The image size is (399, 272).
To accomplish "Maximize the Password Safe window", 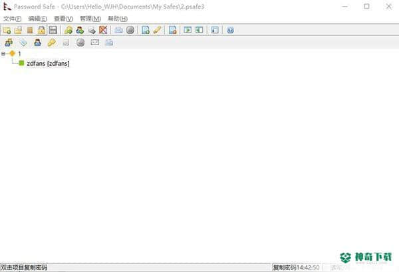I will 366,7.
